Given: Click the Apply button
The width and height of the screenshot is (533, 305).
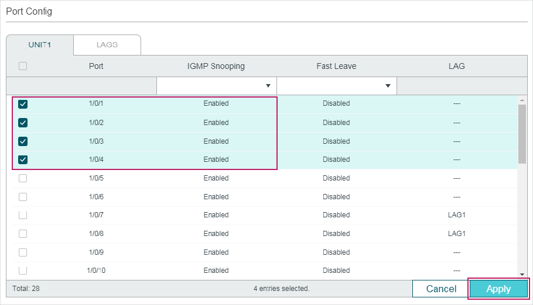Looking at the screenshot, I should [x=498, y=289].
